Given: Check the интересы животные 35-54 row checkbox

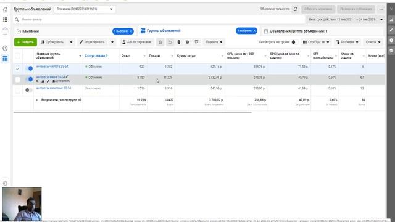Looking at the screenshot, I should (17, 90).
